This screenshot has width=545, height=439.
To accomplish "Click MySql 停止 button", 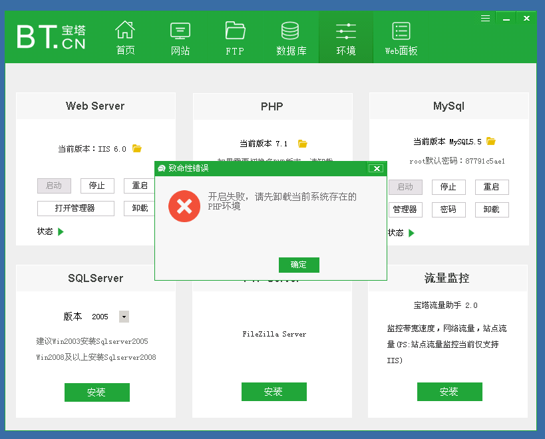I will [x=449, y=187].
